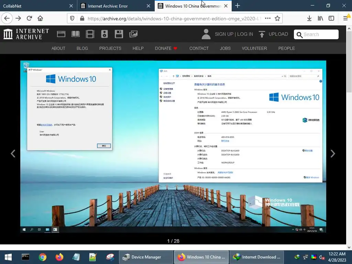Open the Firefox hamburger menu
Image resolution: width=352 pixels, height=264 pixels.
tap(346, 19)
